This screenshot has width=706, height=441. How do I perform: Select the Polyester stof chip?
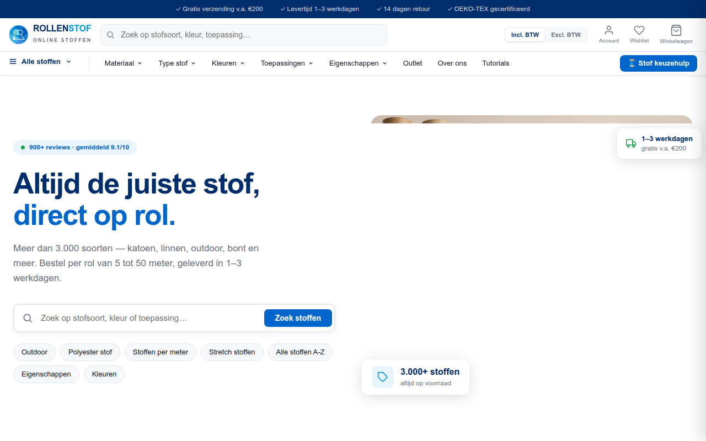tap(90, 352)
